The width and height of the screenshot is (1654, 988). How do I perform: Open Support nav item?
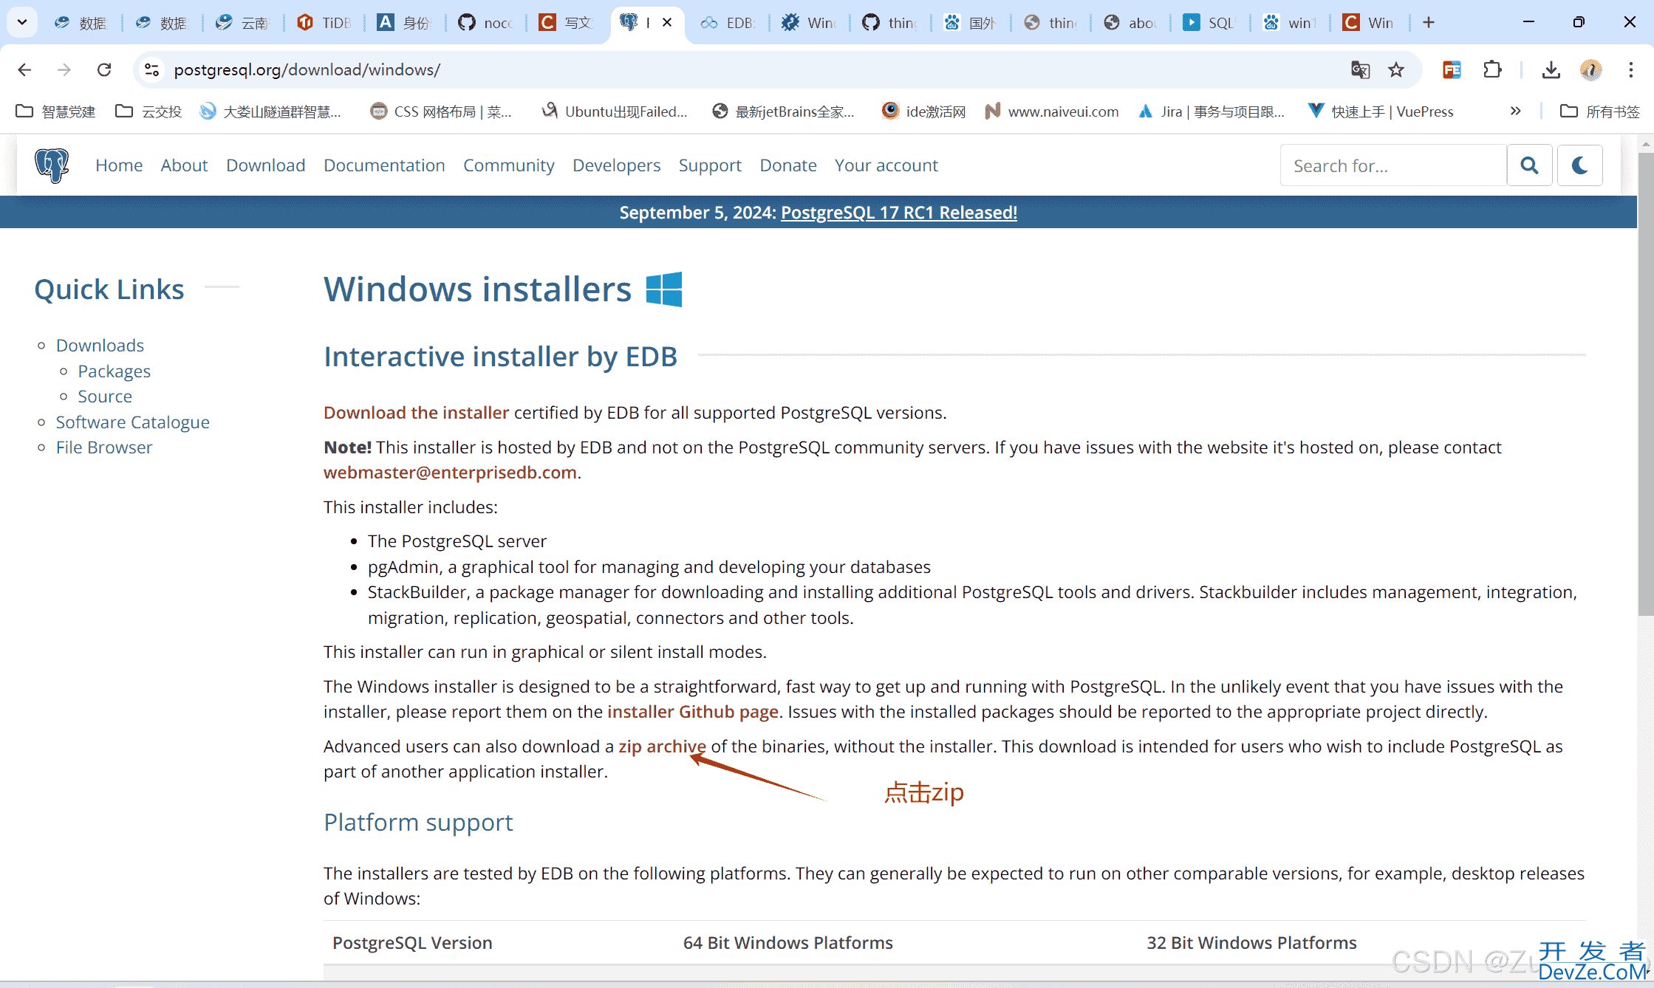[710, 165]
